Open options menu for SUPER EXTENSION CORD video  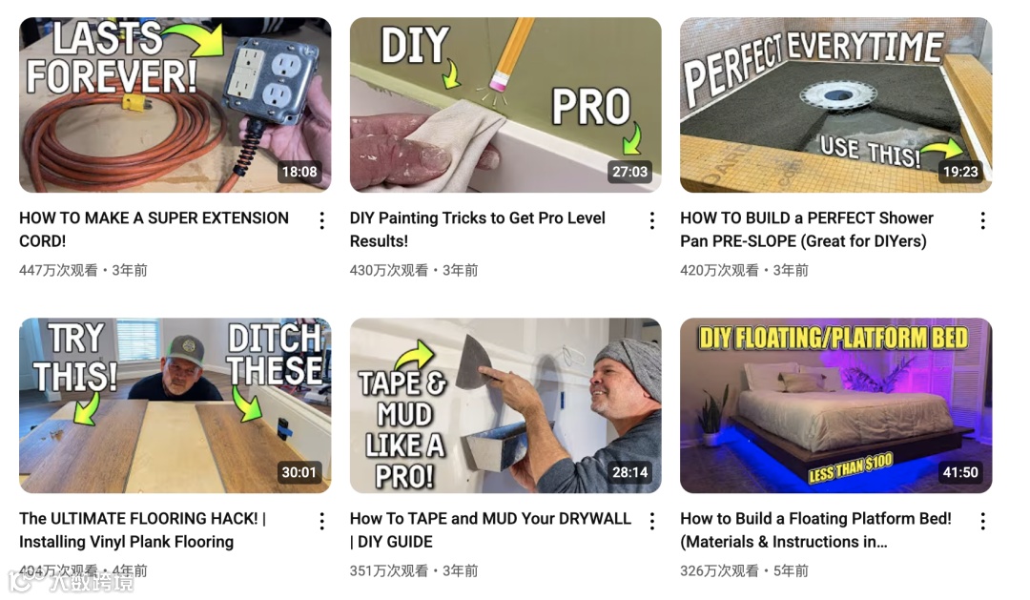pyautogui.click(x=322, y=220)
